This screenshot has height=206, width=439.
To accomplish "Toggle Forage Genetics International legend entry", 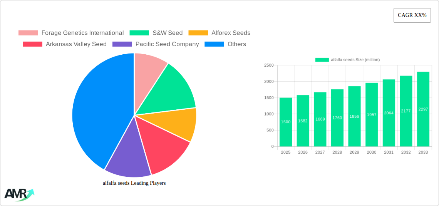I will click(x=71, y=33).
